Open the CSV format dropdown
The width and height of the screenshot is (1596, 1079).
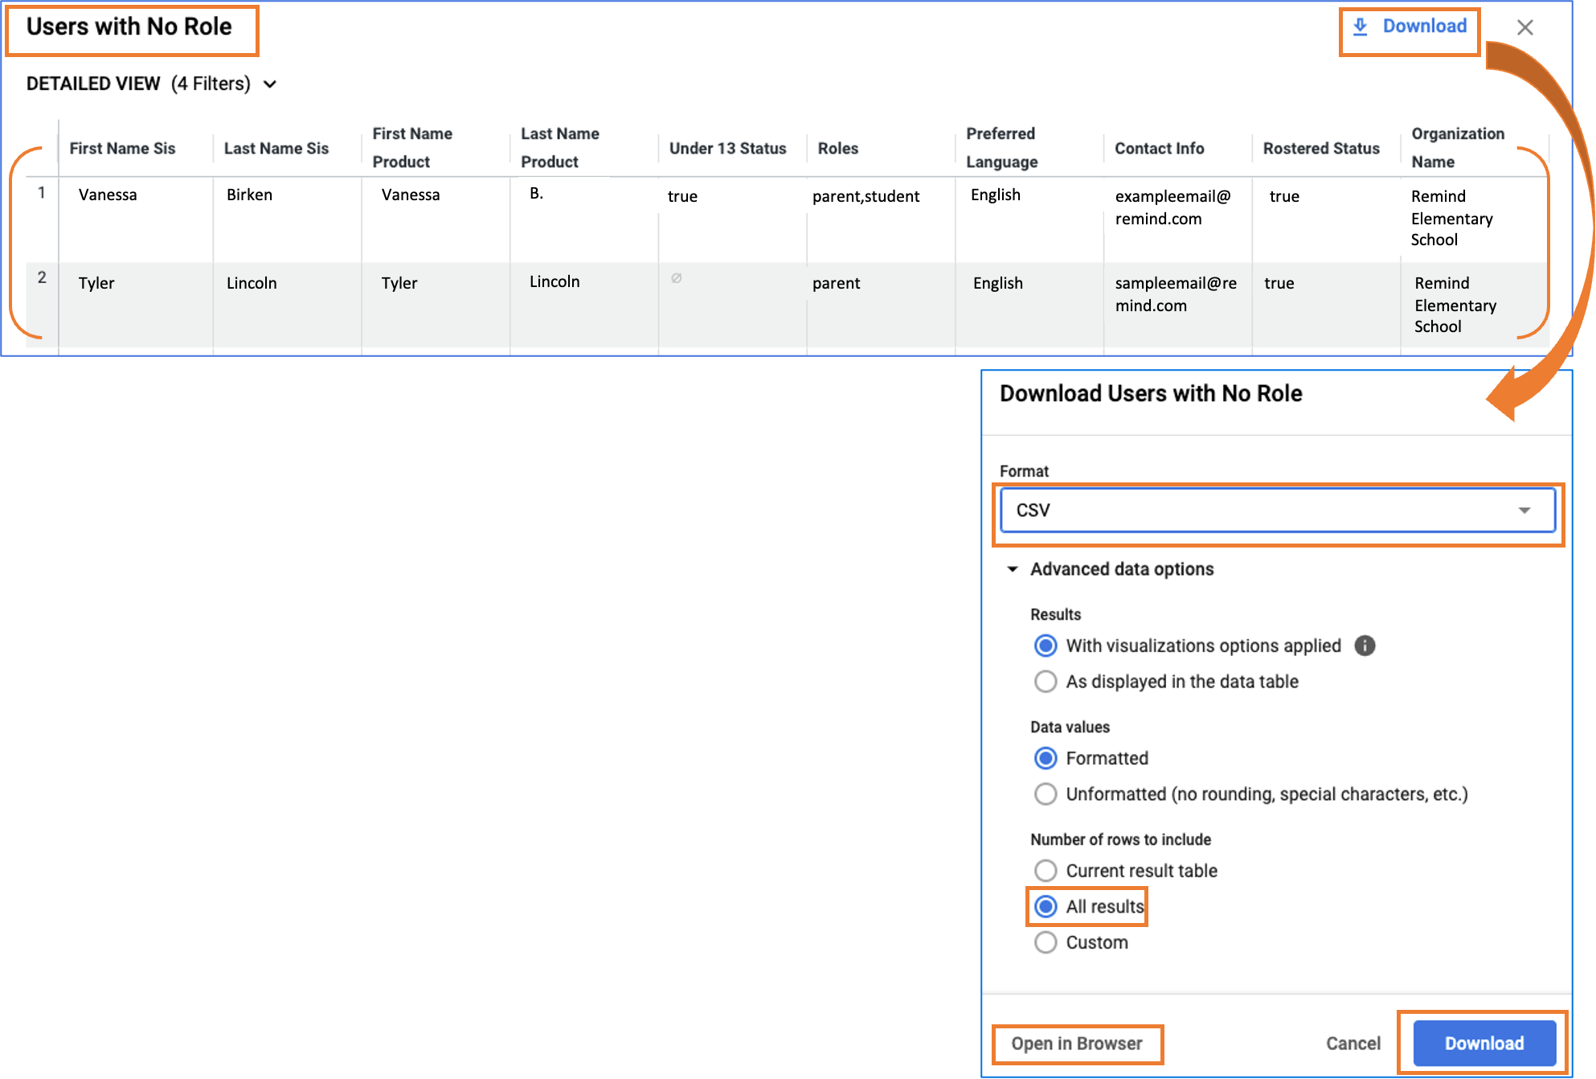click(x=1278, y=511)
